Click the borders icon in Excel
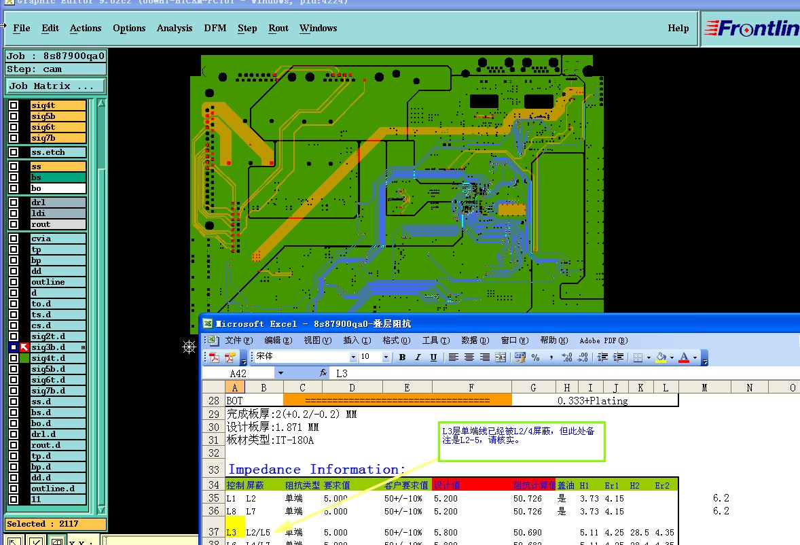This screenshot has height=545, width=800. pyautogui.click(x=638, y=357)
